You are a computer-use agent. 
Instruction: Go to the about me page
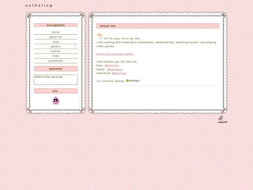55,37
